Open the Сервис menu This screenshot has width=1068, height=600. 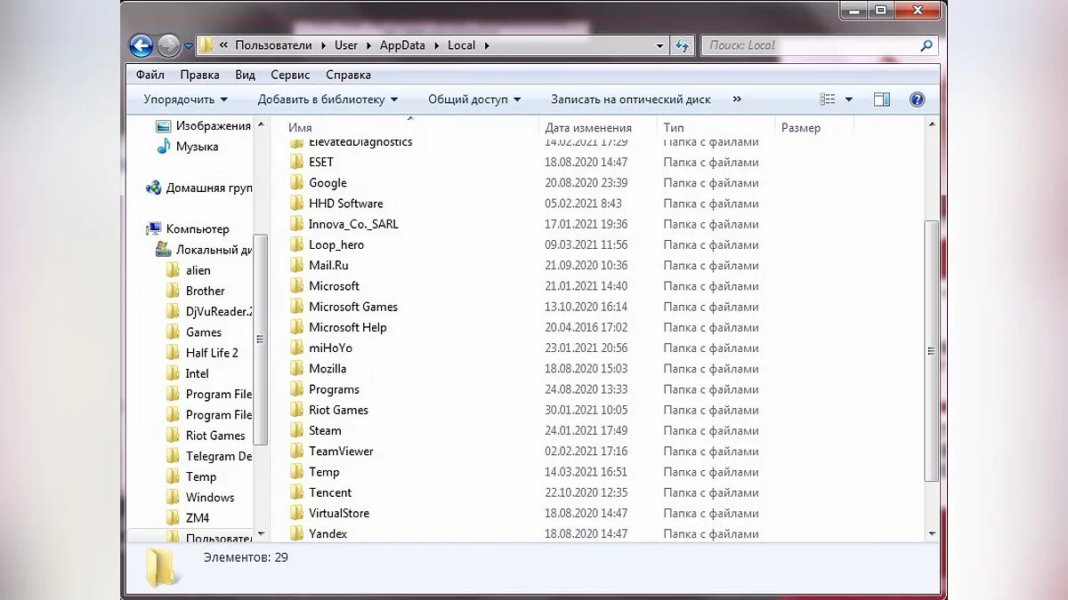click(290, 75)
